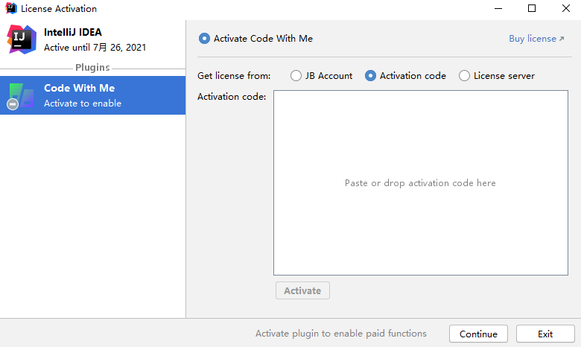Click the 'Get license from:' label
This screenshot has width=581, height=347.
coord(234,75)
